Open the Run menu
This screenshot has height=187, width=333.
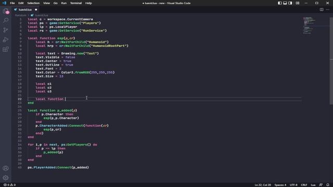pos(63,3)
